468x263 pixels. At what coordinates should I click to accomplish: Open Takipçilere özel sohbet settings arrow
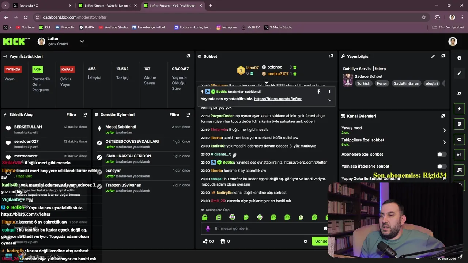(x=444, y=142)
